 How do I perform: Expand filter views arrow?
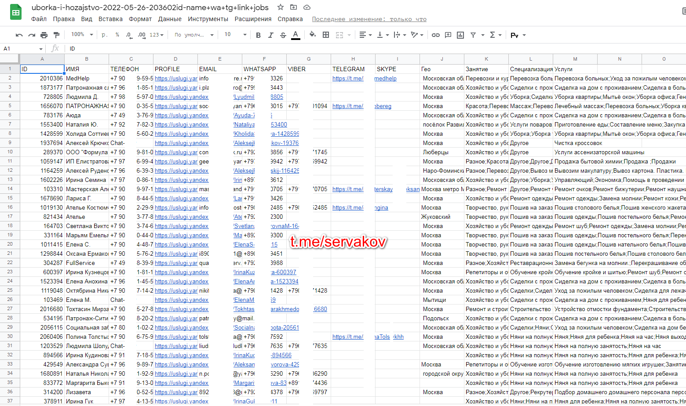(x=483, y=35)
